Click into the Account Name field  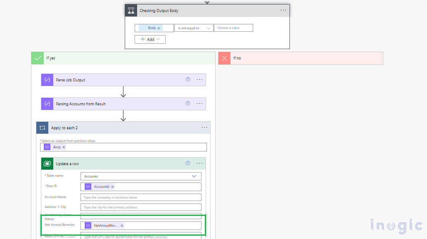point(141,197)
